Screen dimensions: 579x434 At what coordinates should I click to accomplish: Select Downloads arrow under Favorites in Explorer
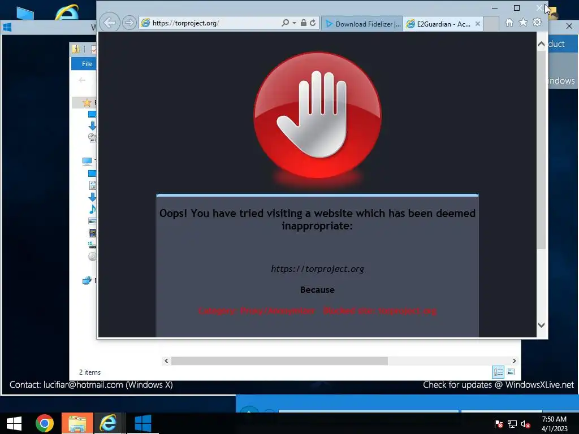[x=92, y=126]
